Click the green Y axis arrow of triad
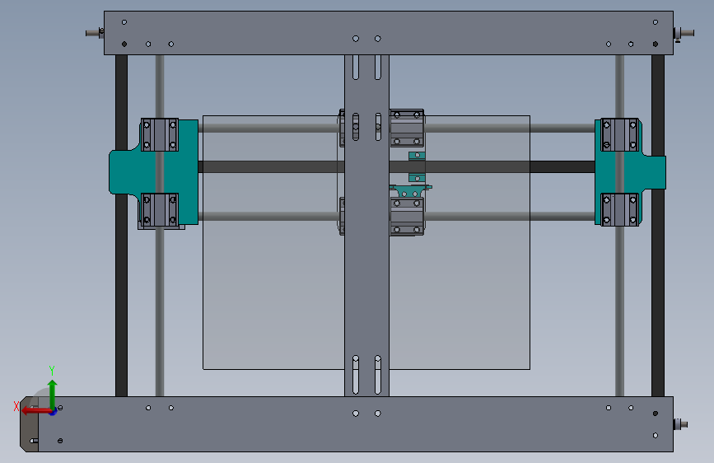The width and height of the screenshot is (714, 463). [x=53, y=395]
